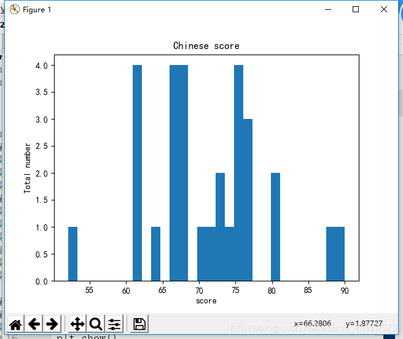
Task: Maximize the Figure 1 window
Action: [356, 9]
